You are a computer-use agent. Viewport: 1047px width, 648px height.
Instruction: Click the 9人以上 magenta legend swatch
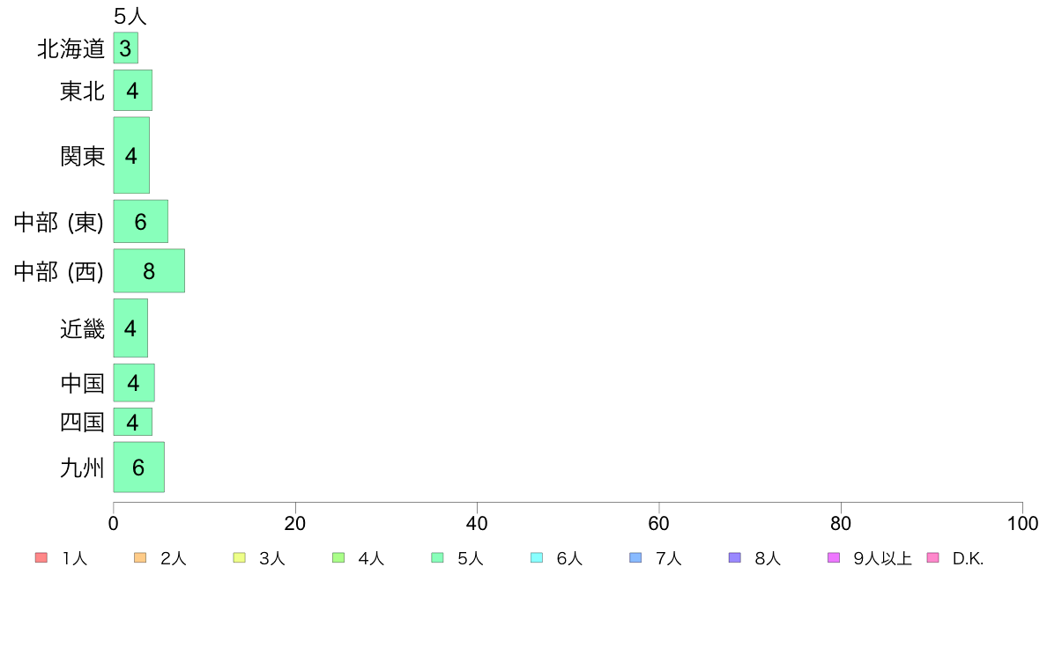tap(834, 558)
